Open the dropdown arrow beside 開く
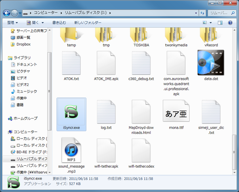Viewport: 239px width, 192px height. pos(43,23)
